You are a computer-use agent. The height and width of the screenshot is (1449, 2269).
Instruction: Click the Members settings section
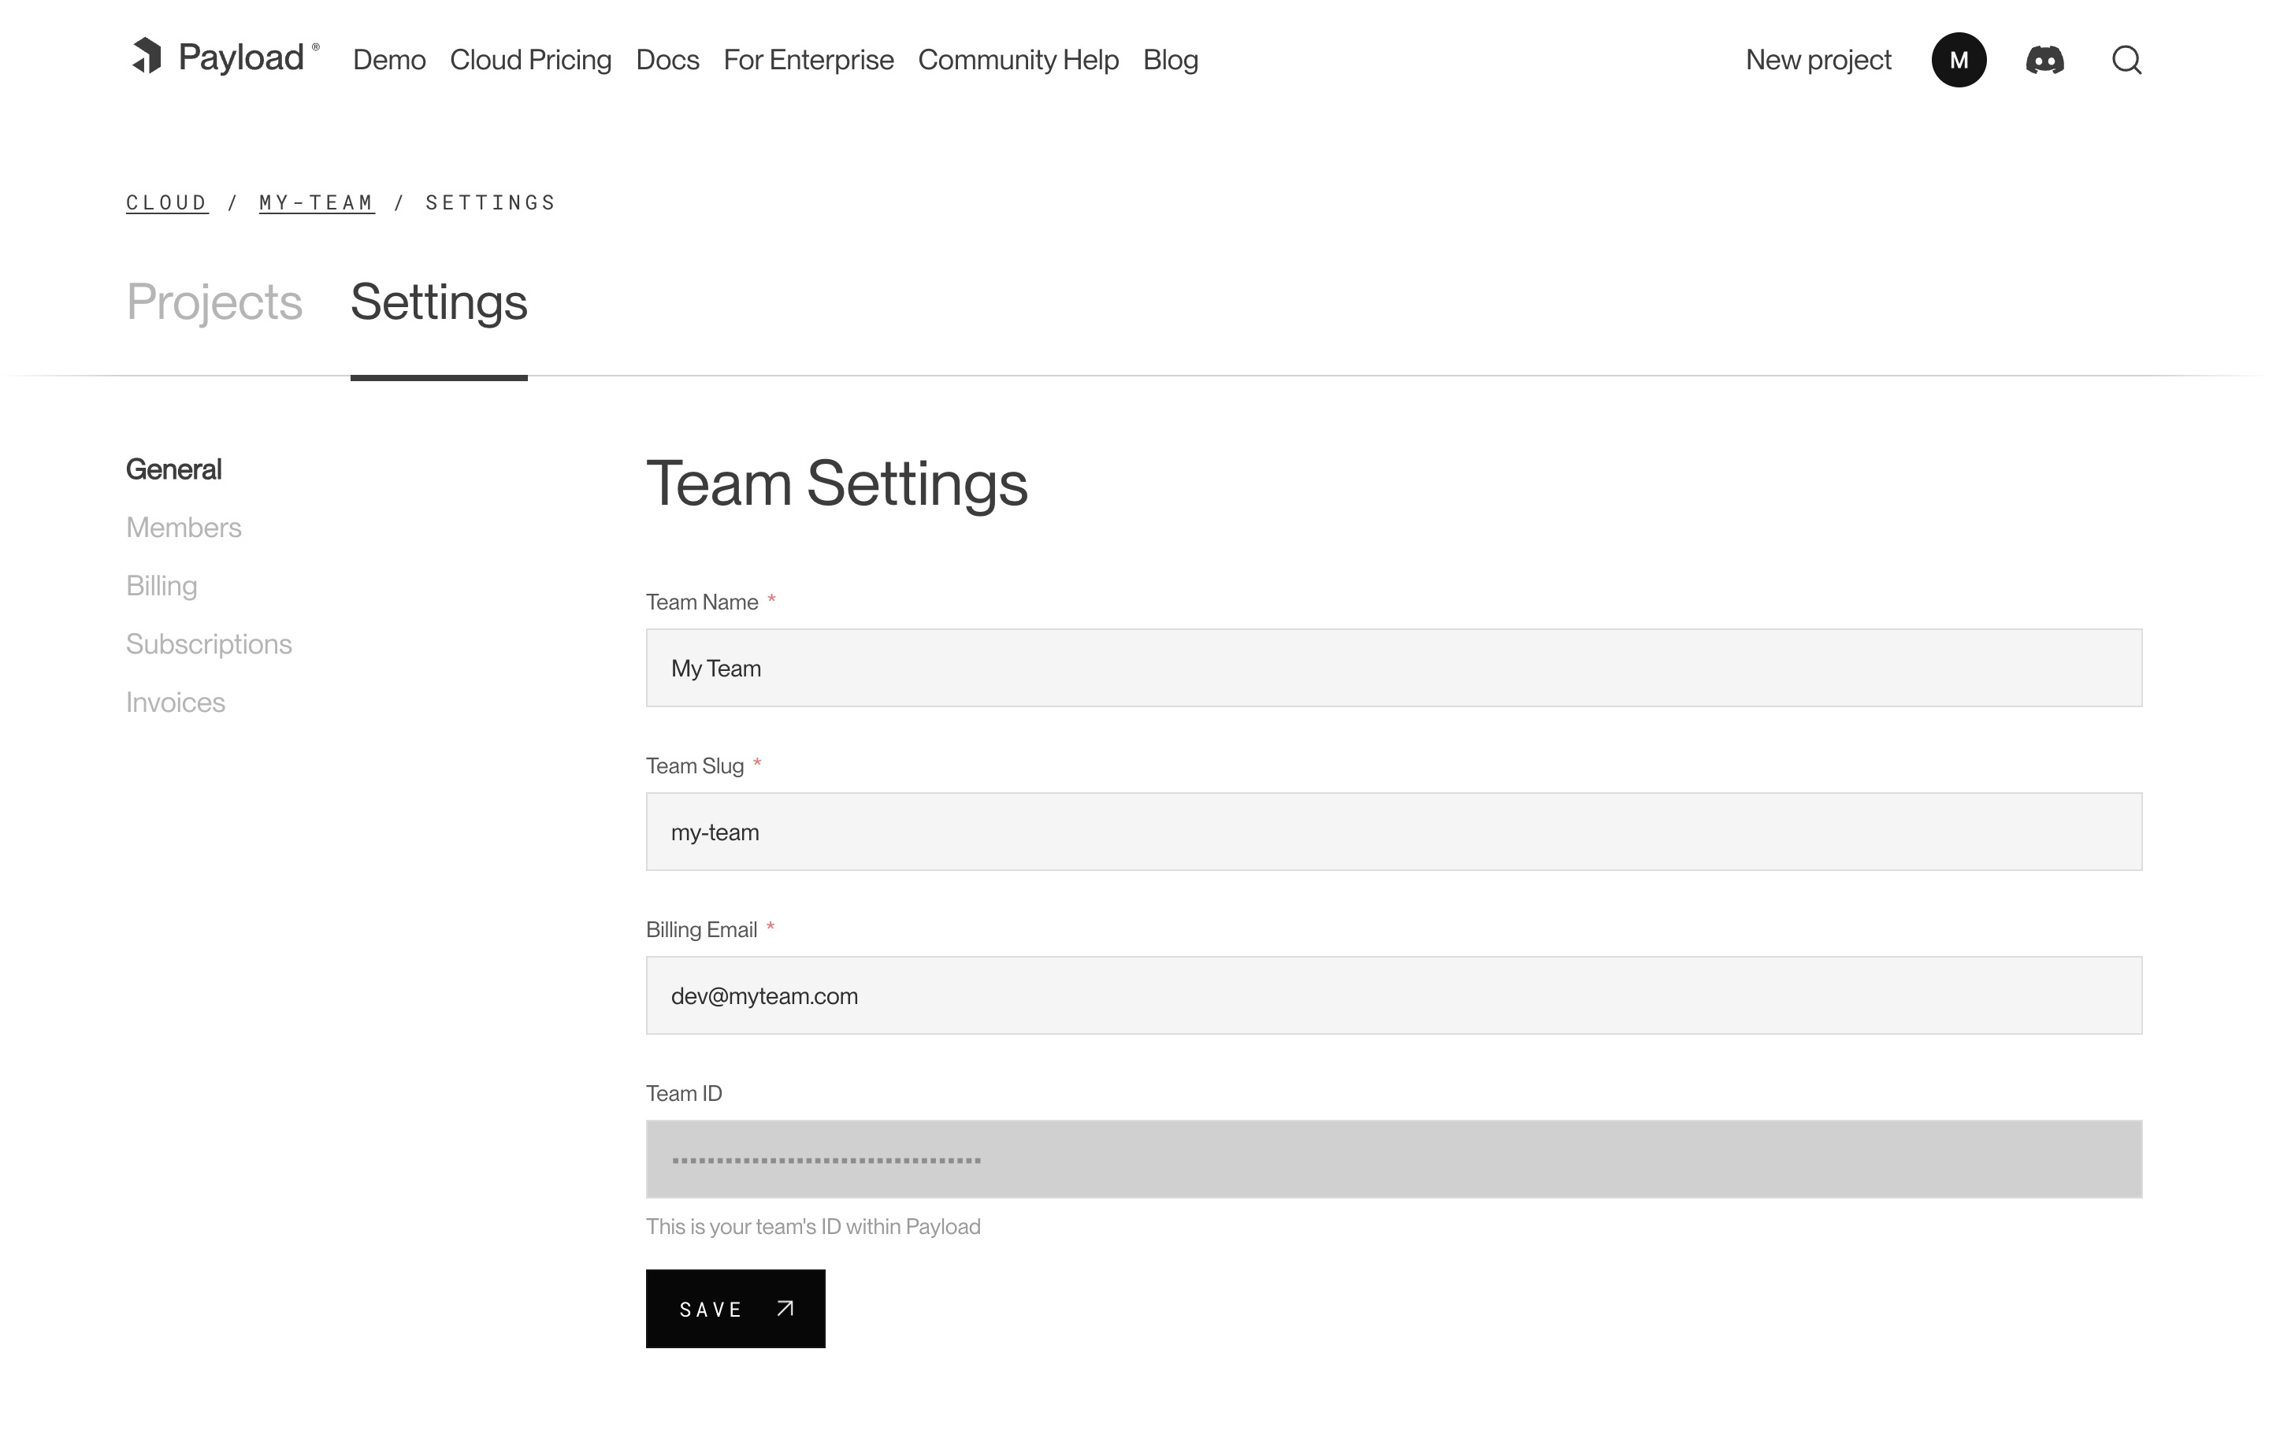tap(184, 525)
